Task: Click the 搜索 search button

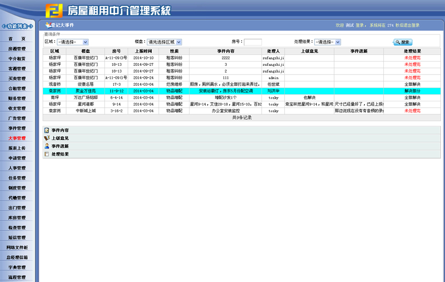Action: (x=403, y=42)
